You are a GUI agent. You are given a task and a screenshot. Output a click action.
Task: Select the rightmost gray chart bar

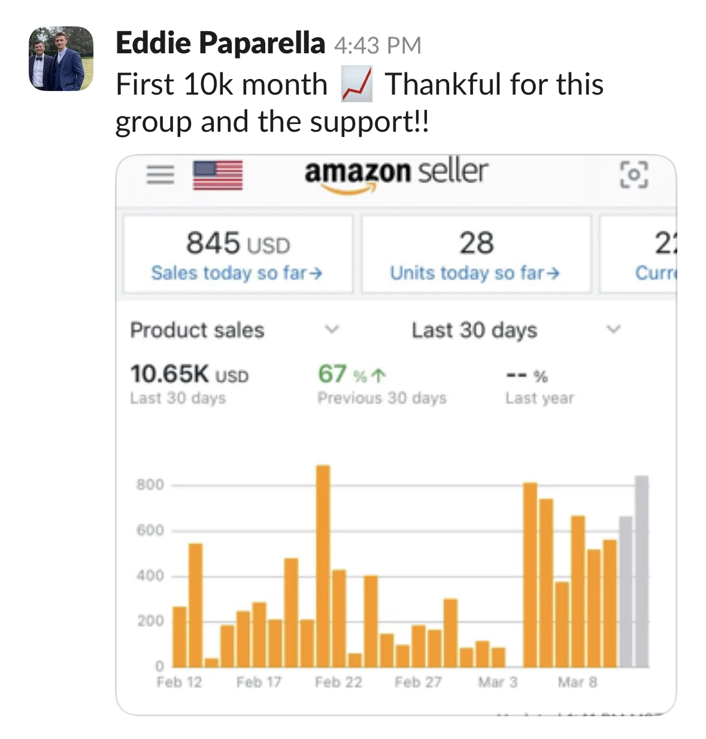641,571
